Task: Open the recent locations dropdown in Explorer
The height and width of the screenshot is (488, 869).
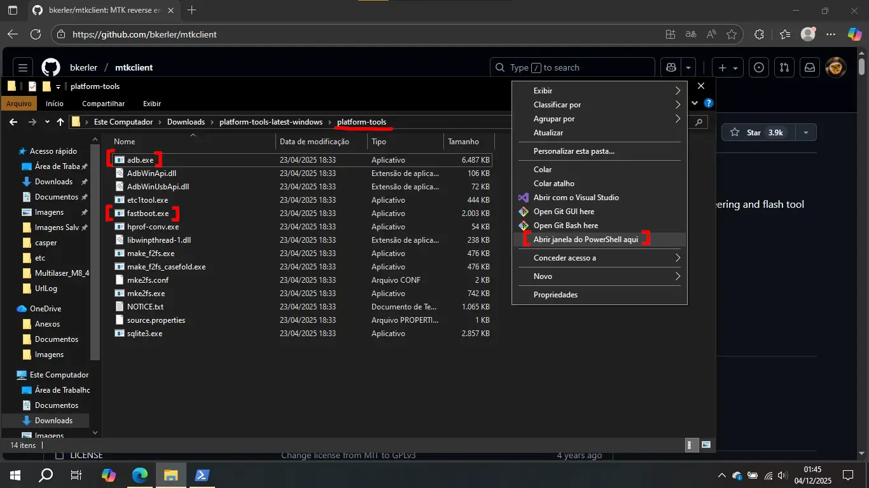Action: pos(47,122)
